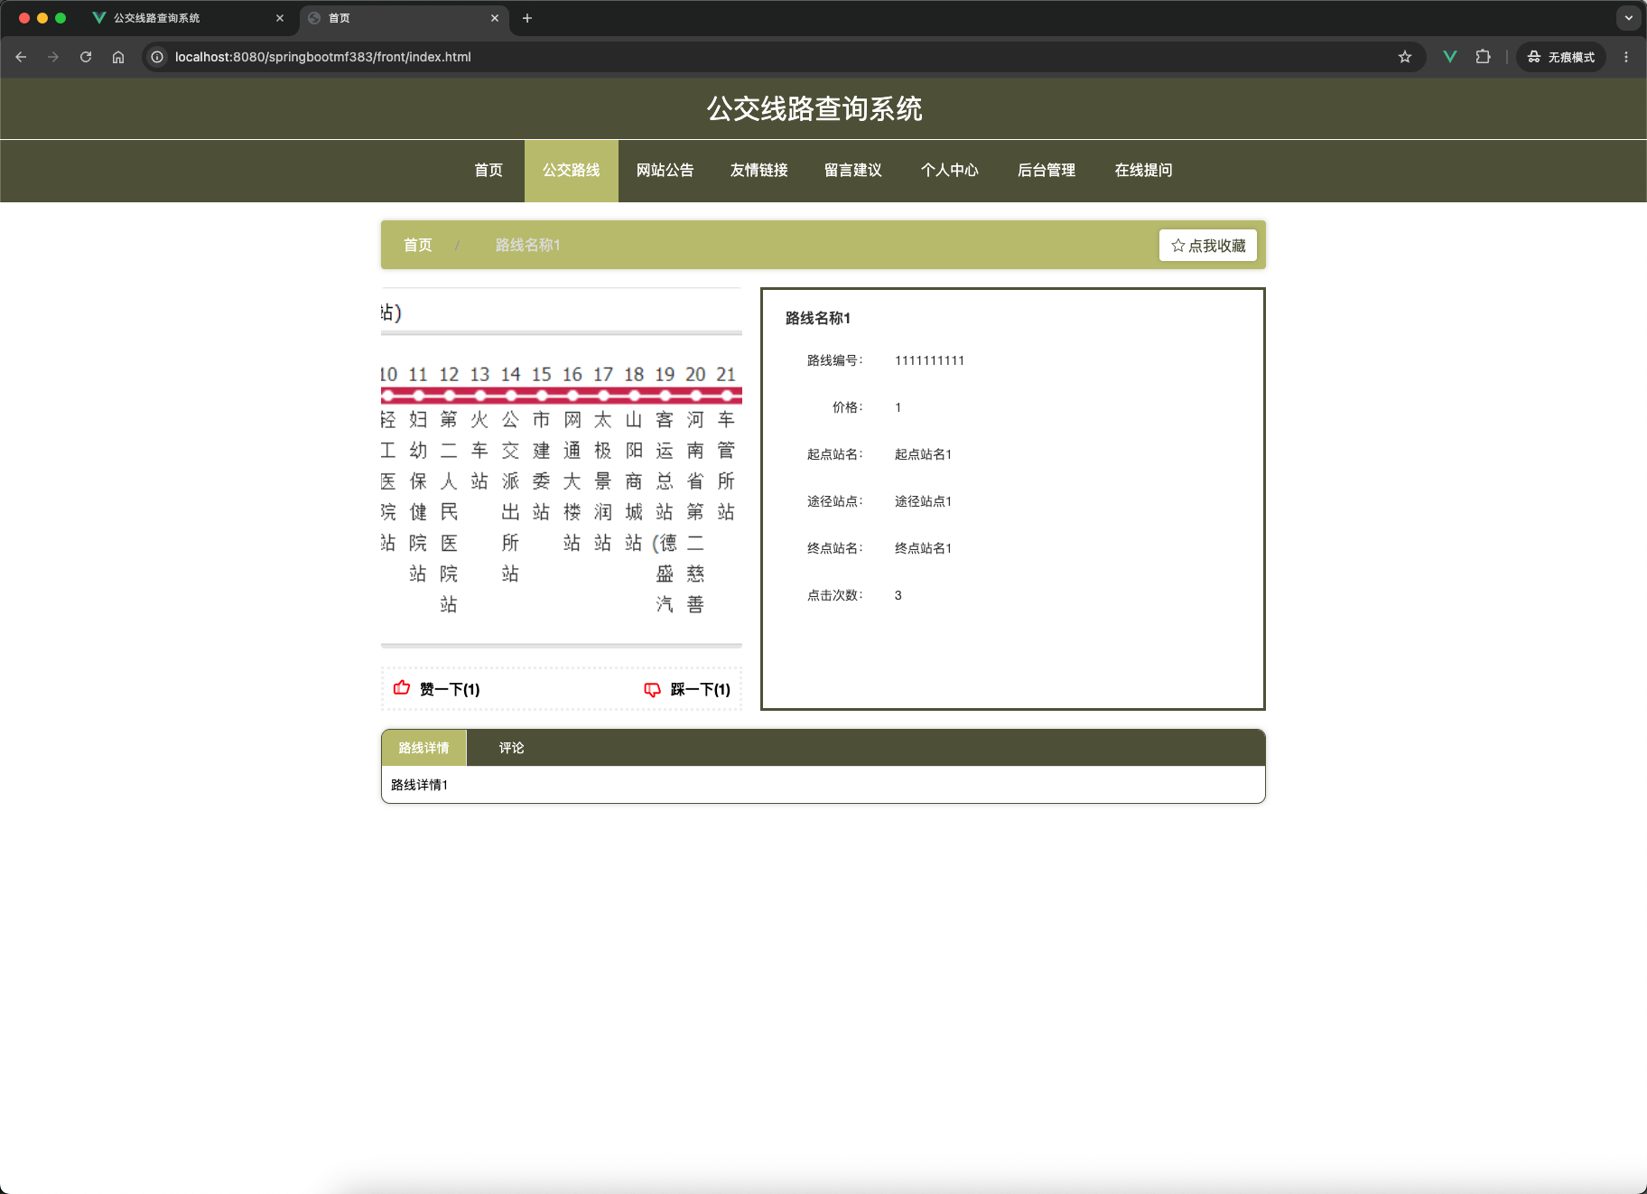Open 首页 in the navigation bar
Screen dimensions: 1647x1194
(x=489, y=171)
